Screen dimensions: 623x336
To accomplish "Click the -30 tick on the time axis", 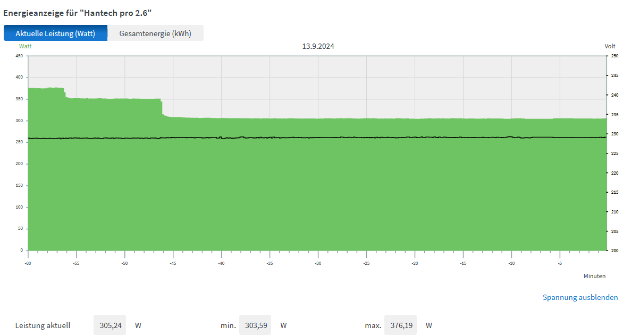I will click(x=318, y=263).
